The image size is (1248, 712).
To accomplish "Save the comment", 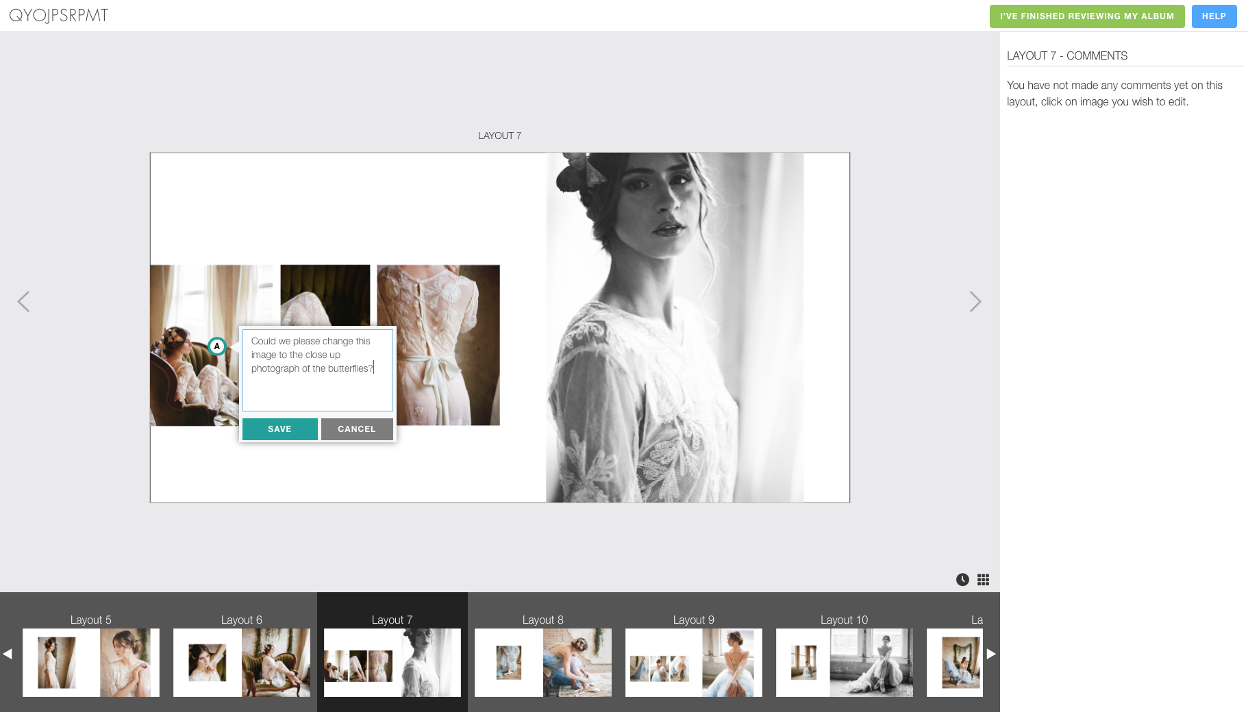I will coord(279,429).
